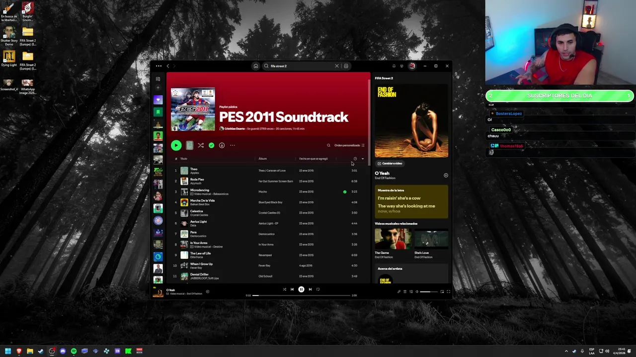Open the artist Fever Ray link
The width and height of the screenshot is (636, 357).
click(195, 268)
